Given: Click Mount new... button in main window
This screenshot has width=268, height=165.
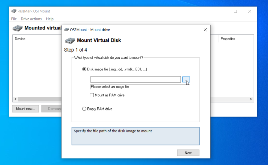Looking at the screenshot, I should [25, 109].
